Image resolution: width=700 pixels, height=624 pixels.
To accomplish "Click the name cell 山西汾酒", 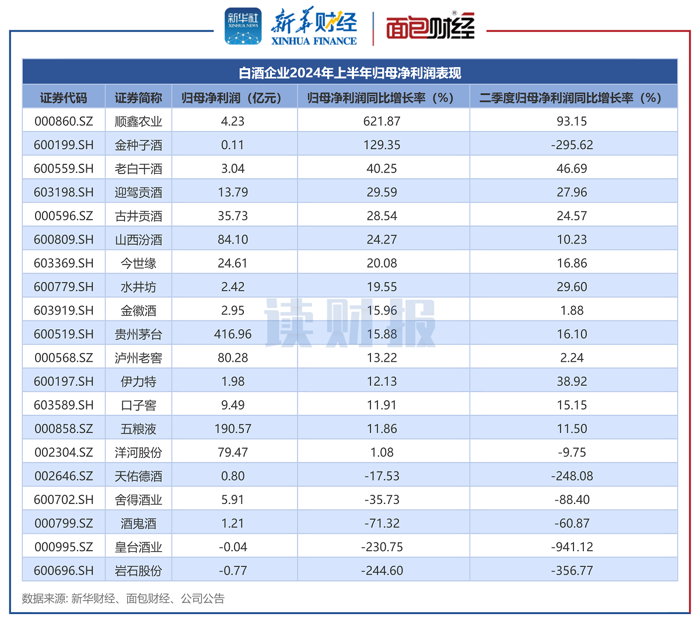I will pos(138,239).
